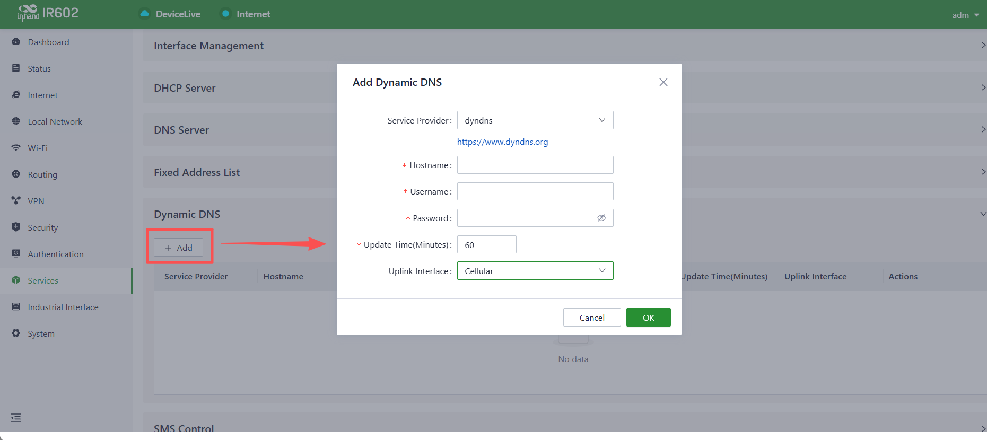This screenshot has width=987, height=440.
Task: Click the Dashboard gauge icon in sidebar
Action: [16, 42]
